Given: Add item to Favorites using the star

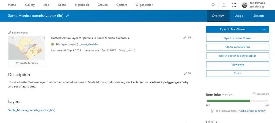Looking at the screenshot, I should 17,63.
